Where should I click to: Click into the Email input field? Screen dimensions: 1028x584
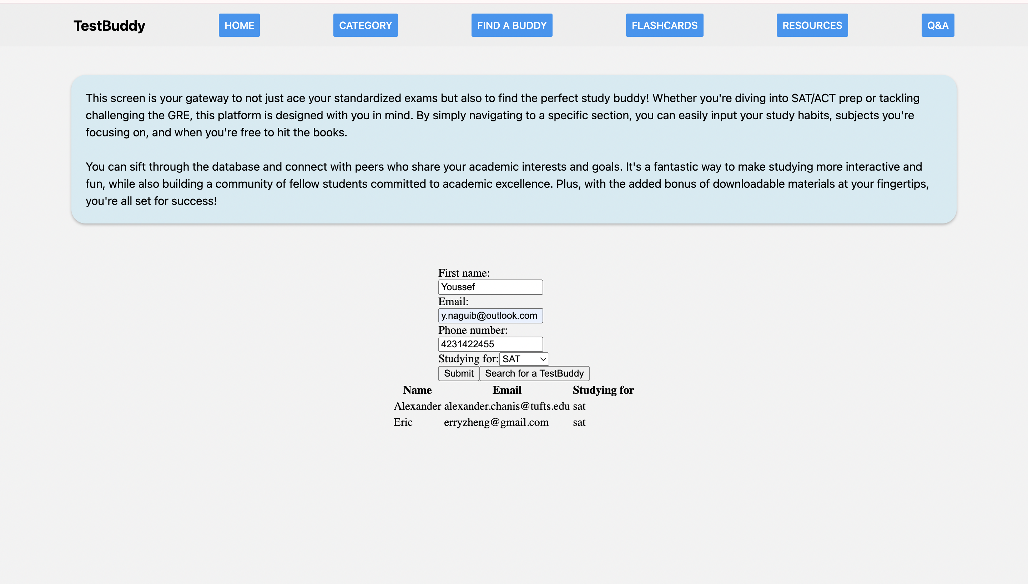[490, 316]
